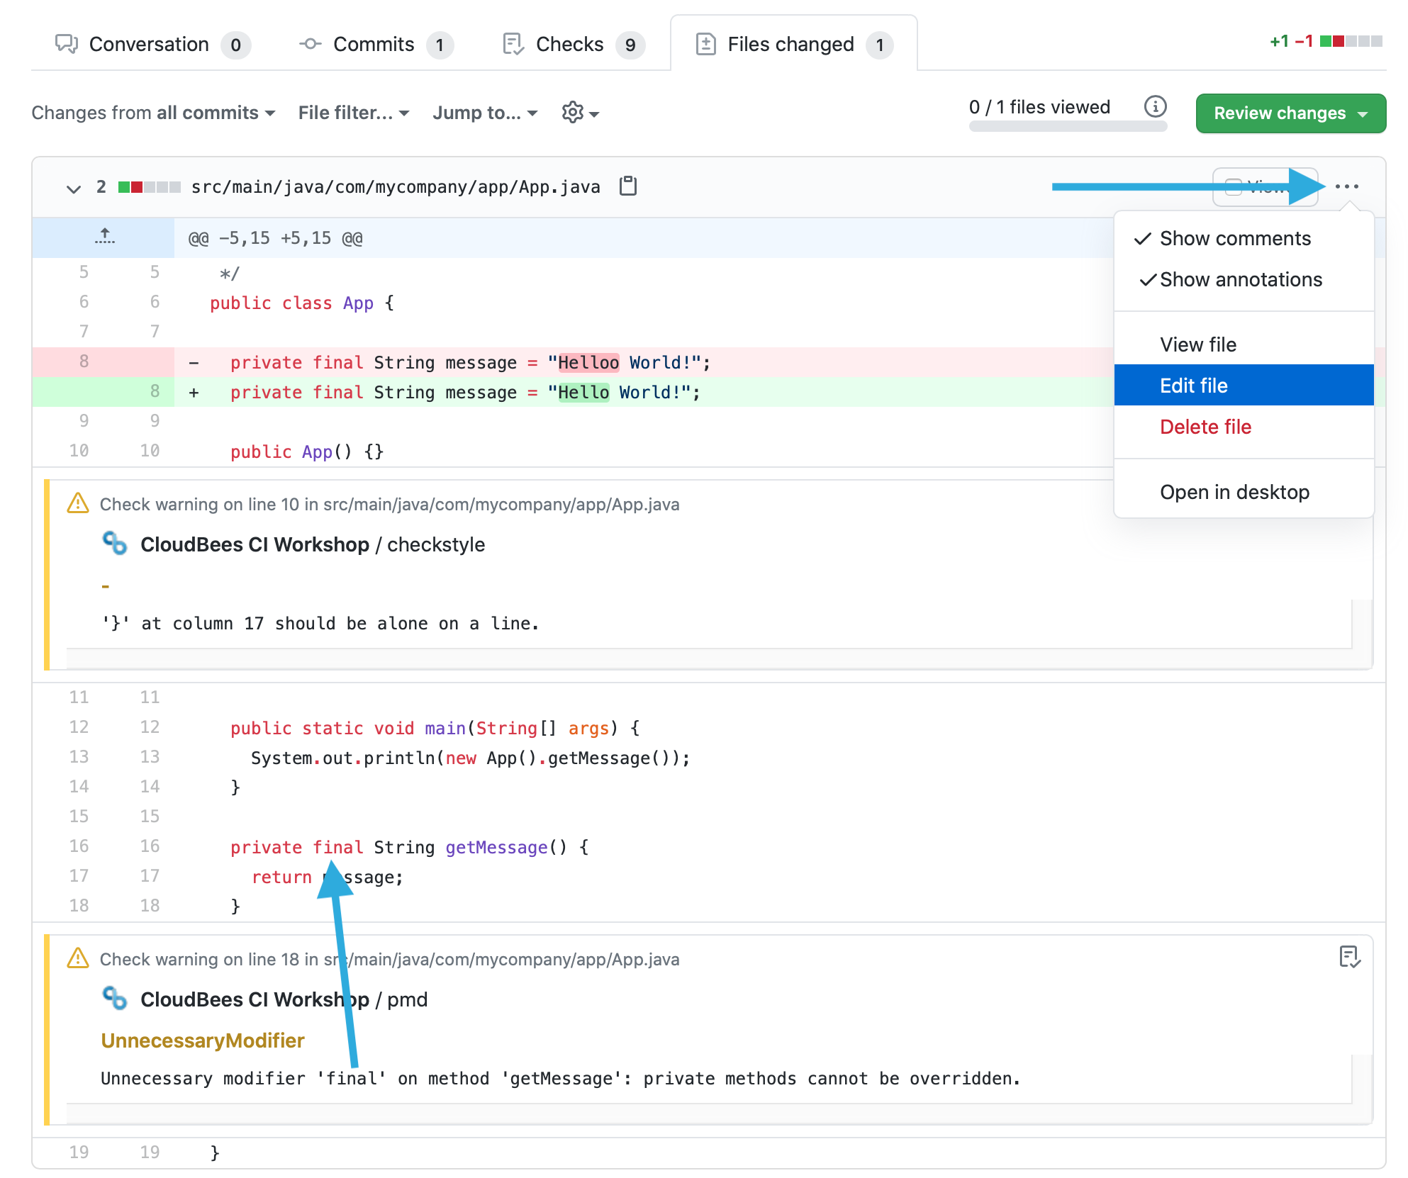
Task: Toggle Show comments option
Action: point(1234,239)
